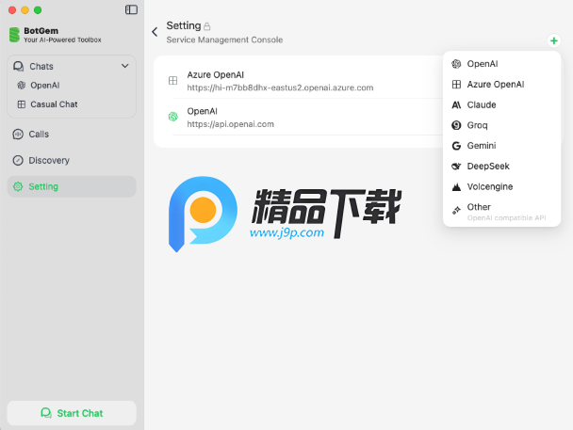Click the BotGem app name text

(41, 31)
